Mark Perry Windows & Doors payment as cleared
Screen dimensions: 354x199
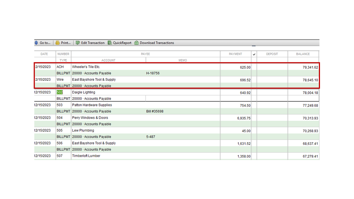[x=254, y=118]
